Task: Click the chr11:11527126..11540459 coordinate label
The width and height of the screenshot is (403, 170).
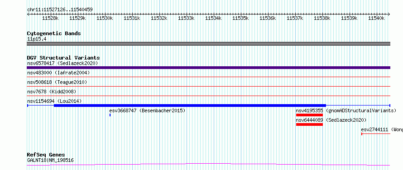Action: [x=60, y=10]
